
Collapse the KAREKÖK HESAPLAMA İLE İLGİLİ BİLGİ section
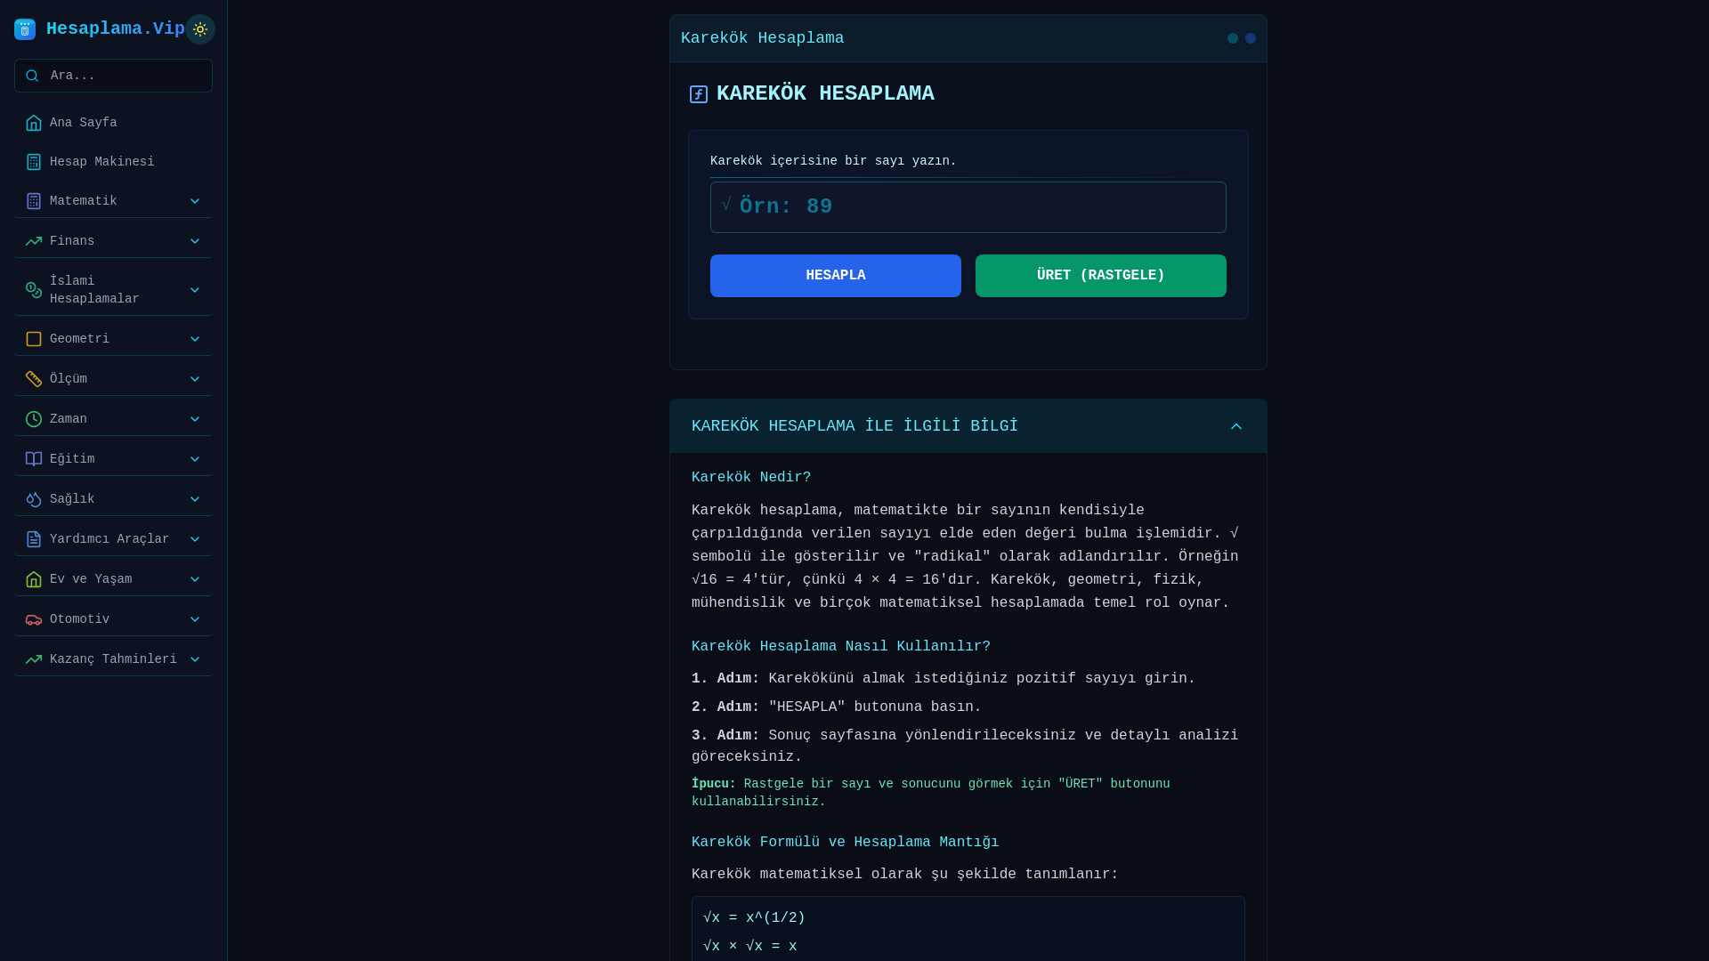(968, 426)
